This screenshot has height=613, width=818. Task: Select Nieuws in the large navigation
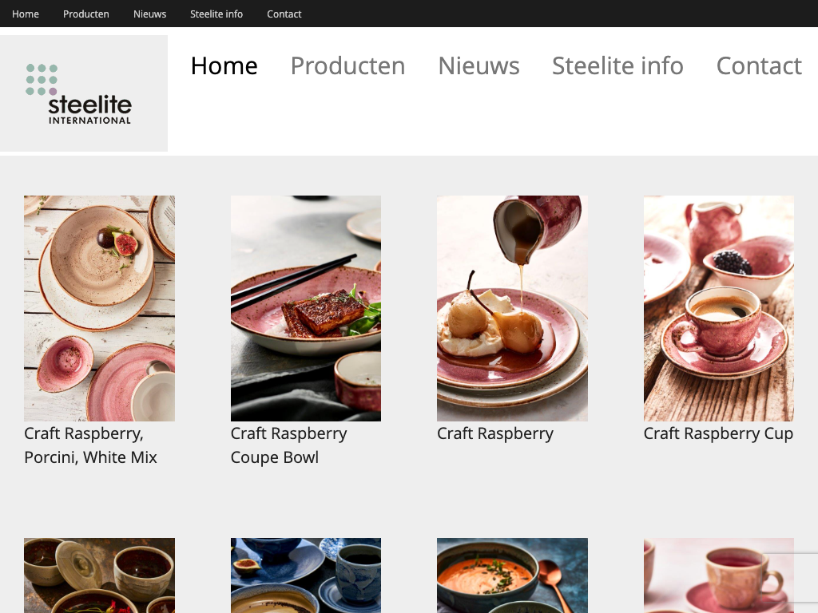coord(478,65)
